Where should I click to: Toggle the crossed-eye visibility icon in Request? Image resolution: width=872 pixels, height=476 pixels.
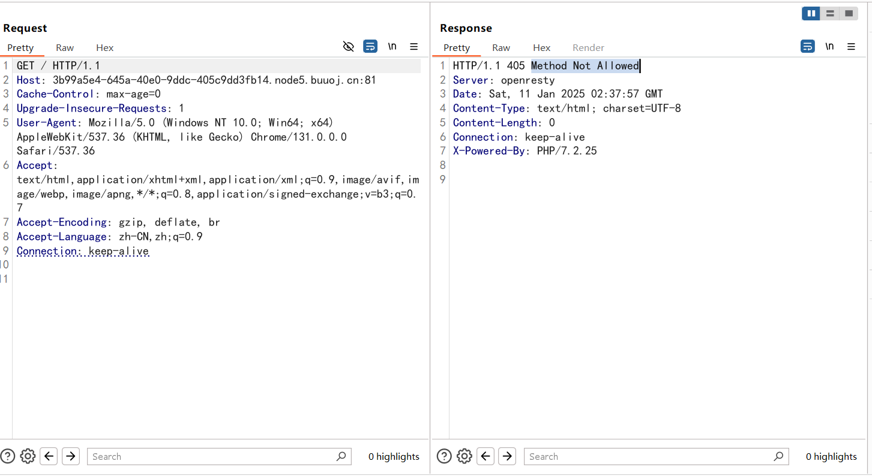tap(349, 47)
